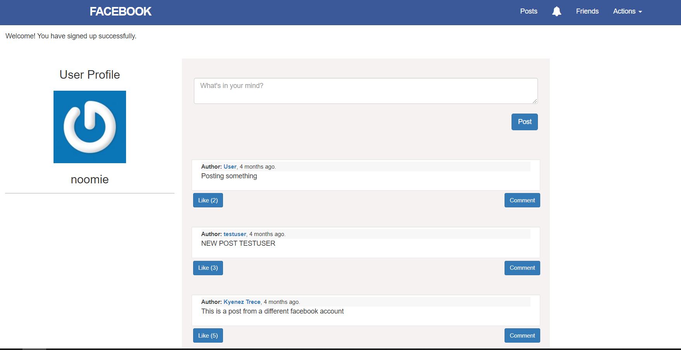Open author link testuser
The height and width of the screenshot is (350, 681).
(x=235, y=234)
